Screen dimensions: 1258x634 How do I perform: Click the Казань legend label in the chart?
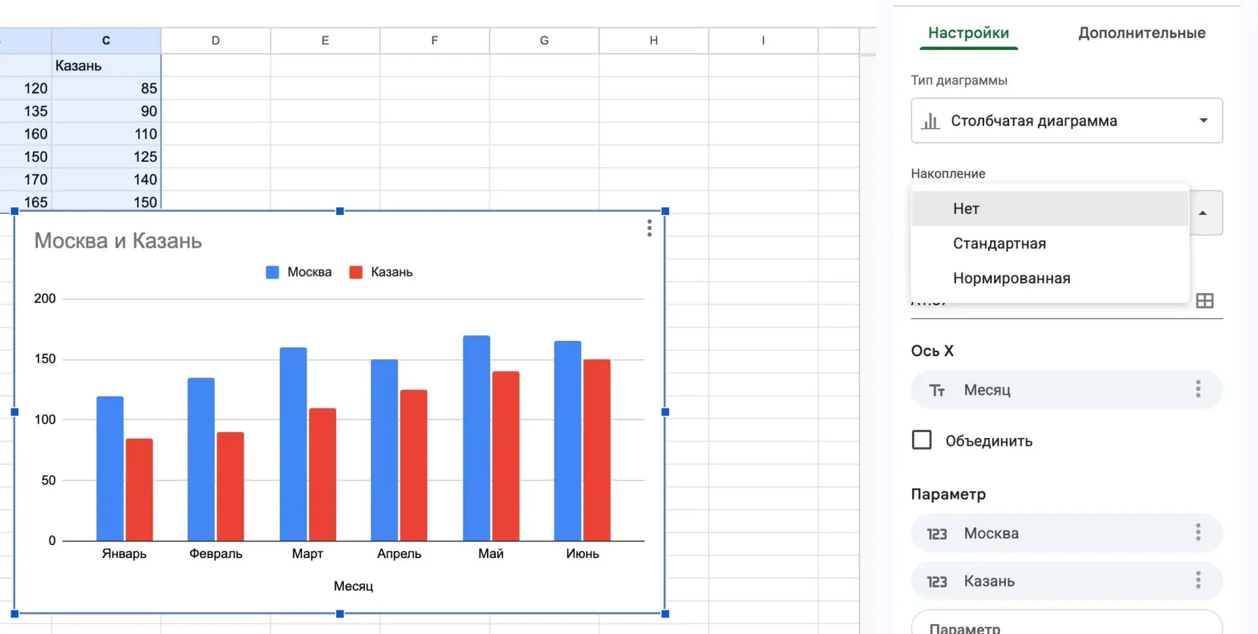tap(392, 272)
